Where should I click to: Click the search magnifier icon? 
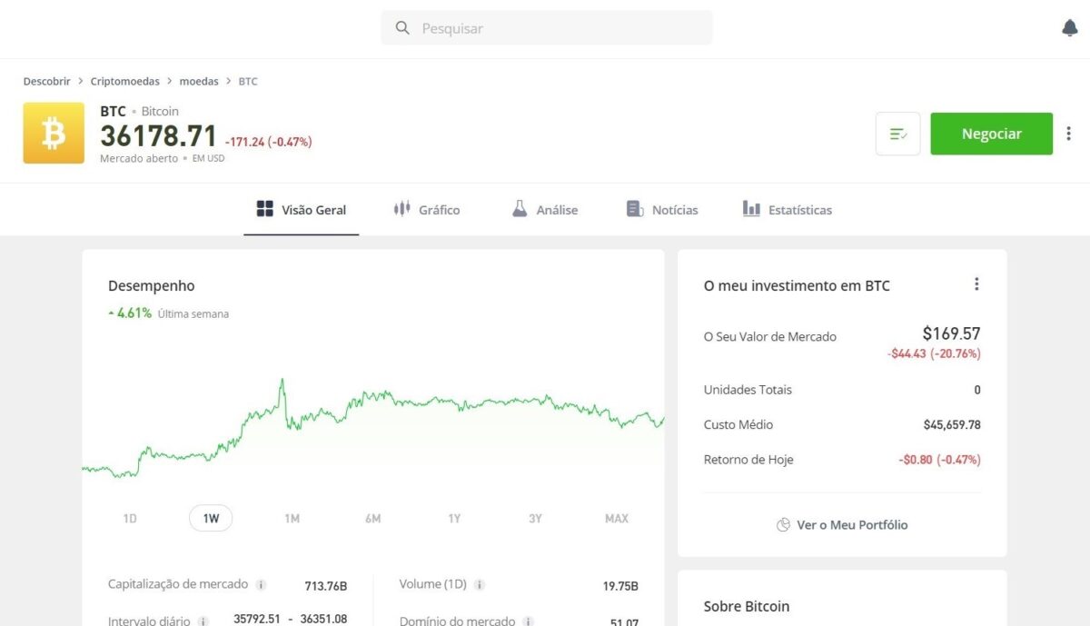pyautogui.click(x=402, y=28)
